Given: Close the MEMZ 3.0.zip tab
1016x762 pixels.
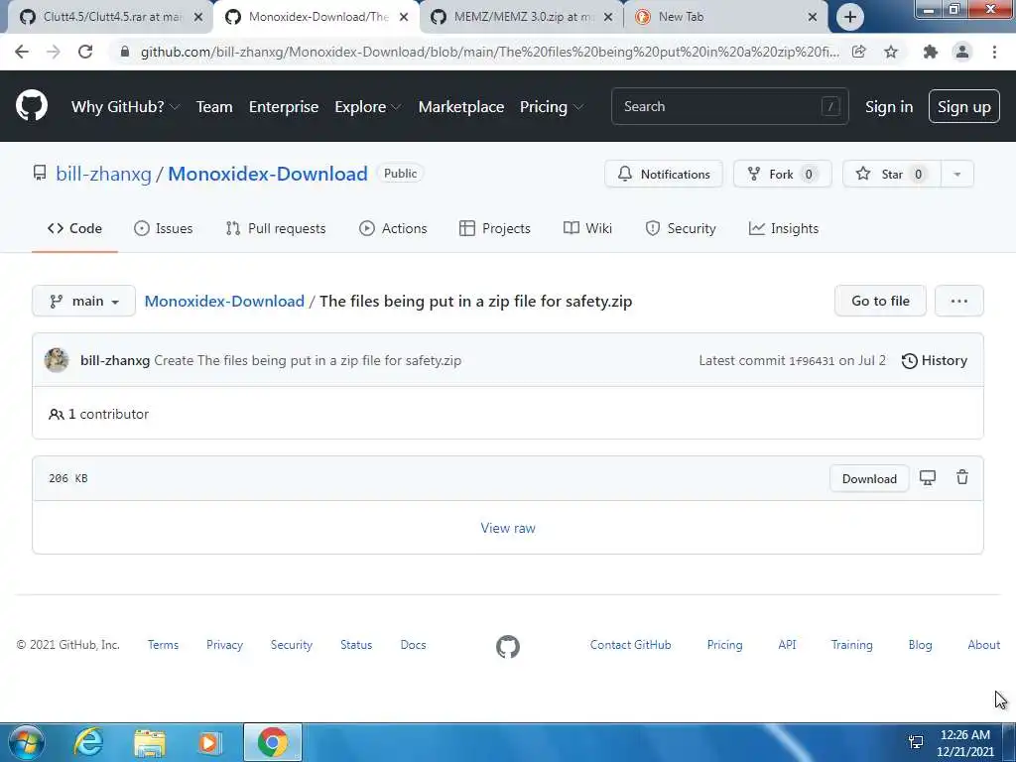Looking at the screenshot, I should point(608,17).
